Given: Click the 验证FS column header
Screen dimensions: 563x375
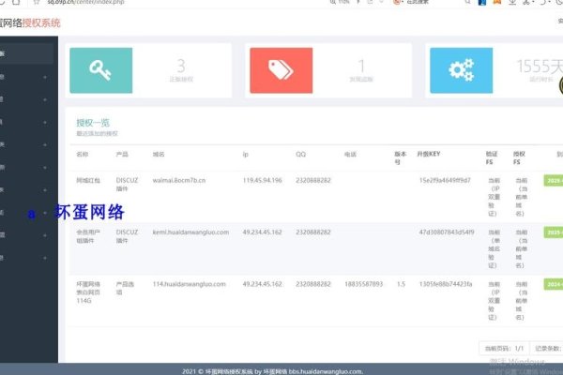Looking at the screenshot, I should 492,157.
